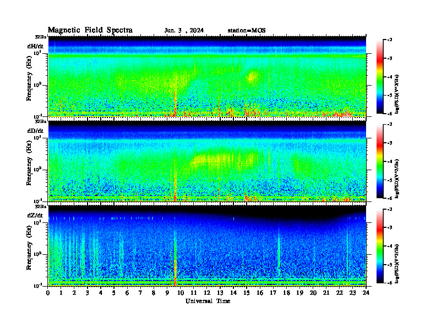This screenshot has height=336, width=436.
Task: Click hour tick label "9" on time axis
Action: pyautogui.click(x=167, y=293)
